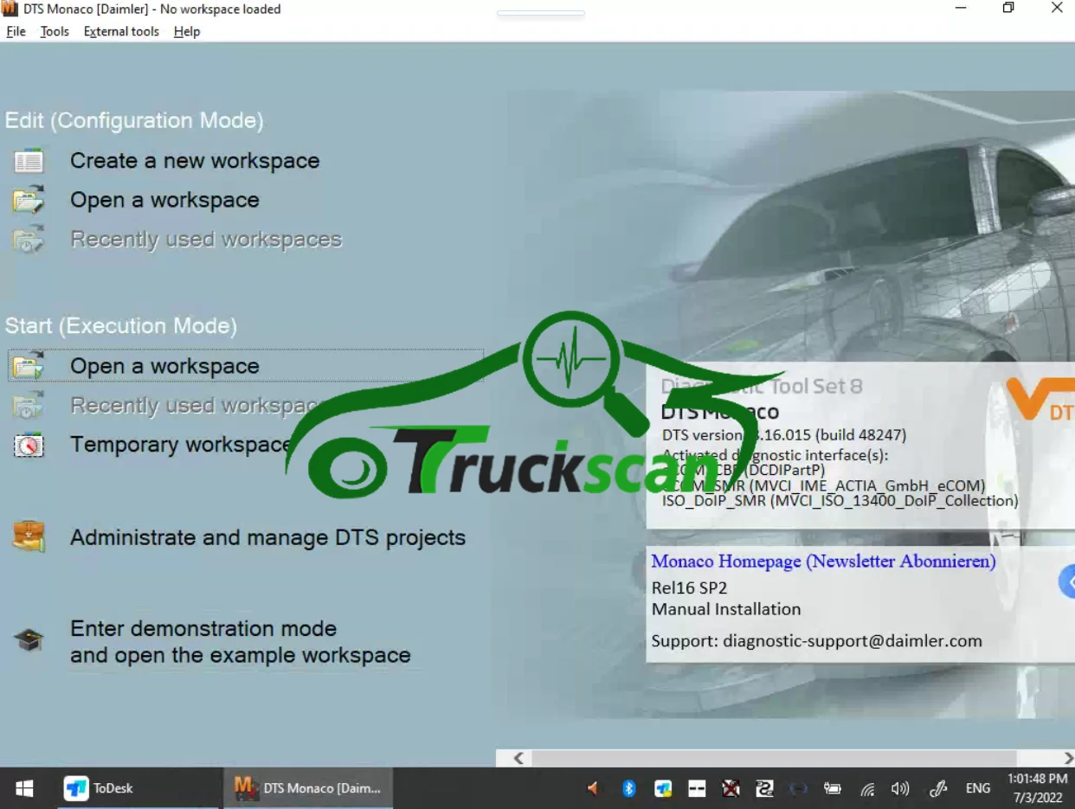
Task: Click the Rel16 SP2 text
Action: click(x=689, y=587)
